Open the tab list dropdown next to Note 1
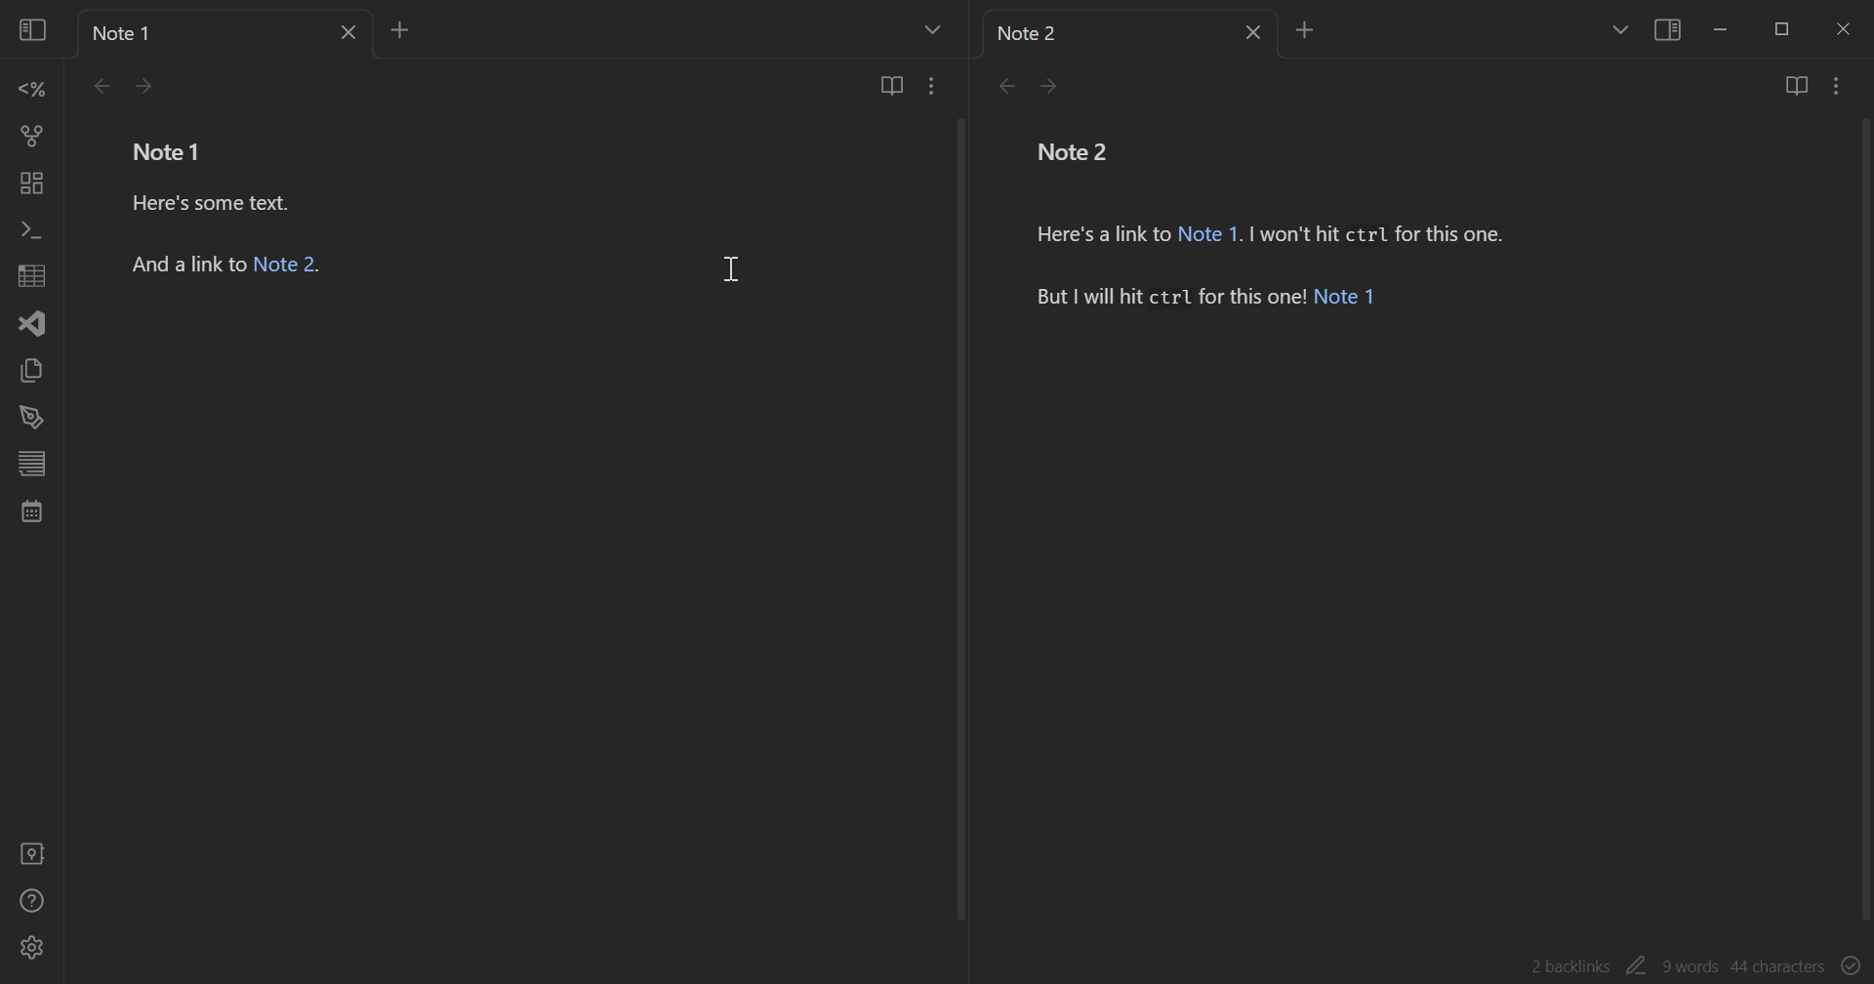This screenshot has height=984, width=1874. click(932, 30)
